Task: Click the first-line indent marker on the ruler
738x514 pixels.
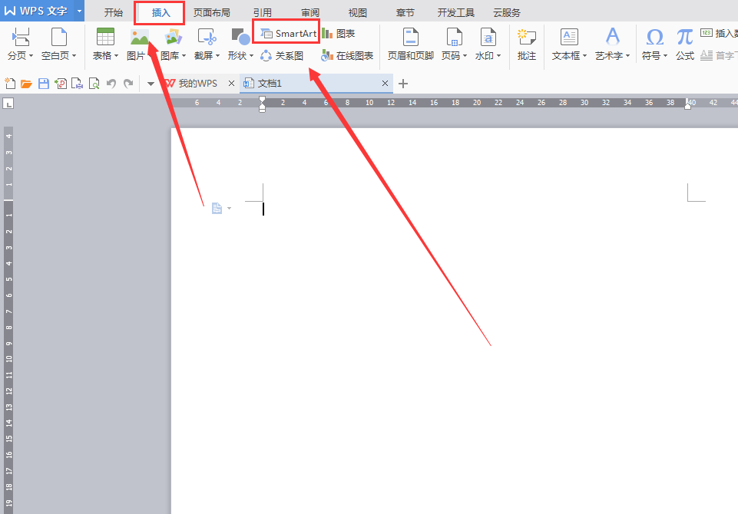Action: (x=262, y=99)
